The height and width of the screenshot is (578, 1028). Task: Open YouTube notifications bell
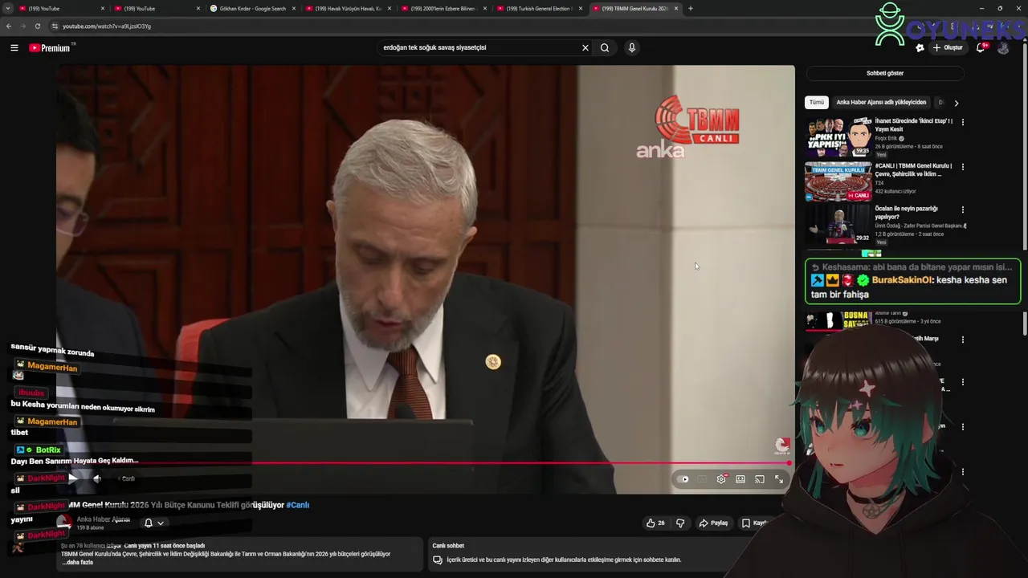981,47
